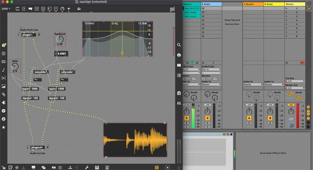
Task: Select the plugout~ object in the patcher
Action: click(37, 148)
